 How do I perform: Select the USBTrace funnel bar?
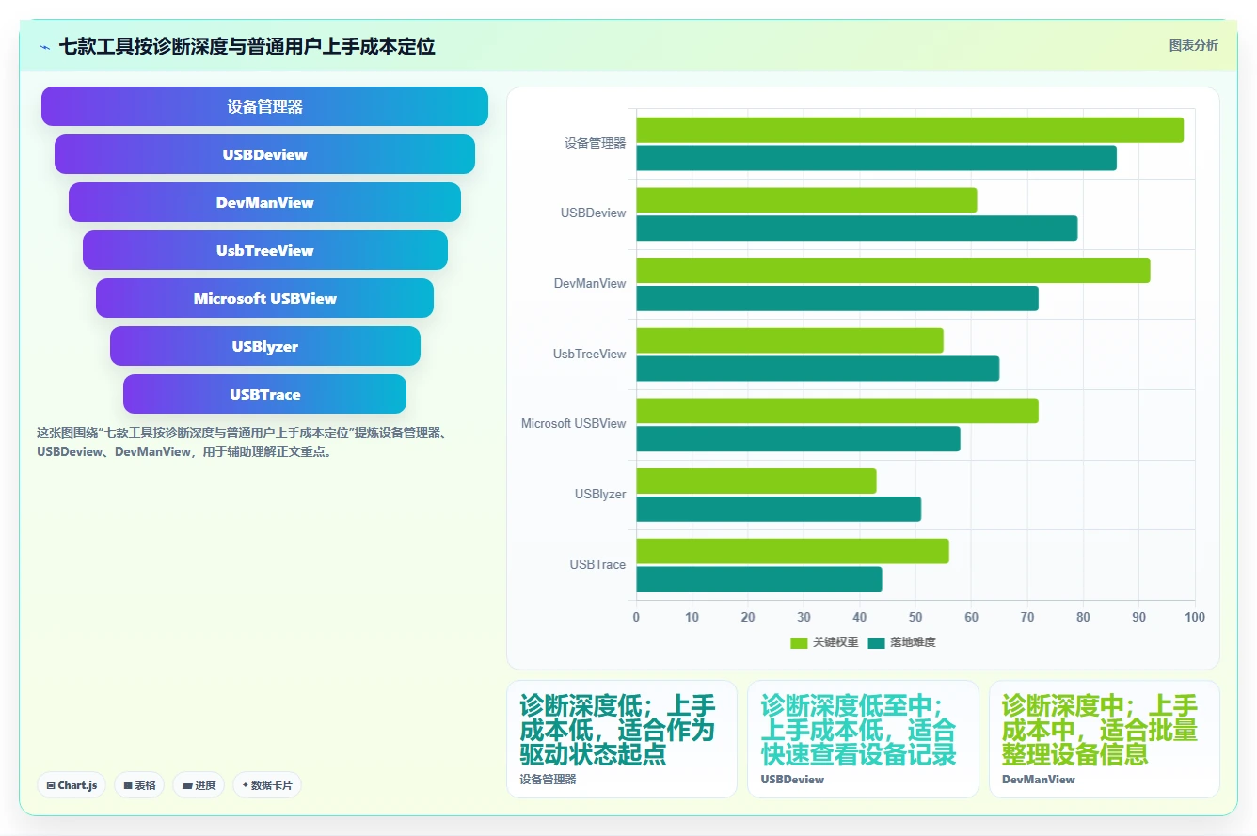264,394
